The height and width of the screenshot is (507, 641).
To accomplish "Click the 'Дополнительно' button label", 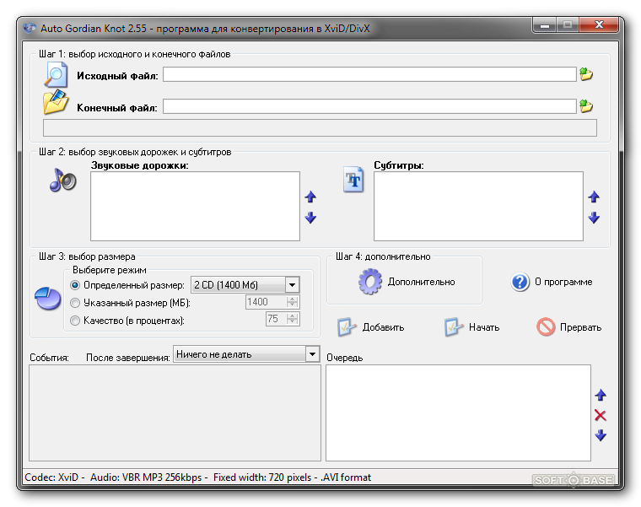I will pyautogui.click(x=421, y=282).
